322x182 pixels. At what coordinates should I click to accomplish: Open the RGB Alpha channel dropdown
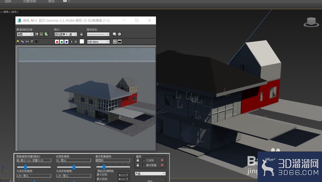pos(98,42)
